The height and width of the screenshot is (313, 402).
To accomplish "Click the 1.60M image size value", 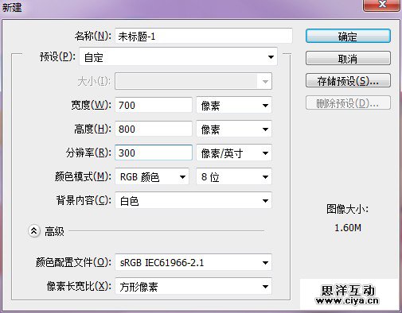I will coord(348,228).
